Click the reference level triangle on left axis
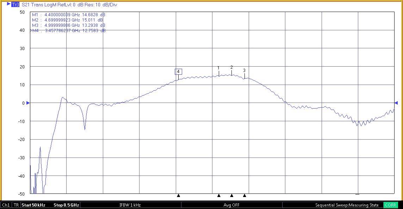This screenshot has height=209, width=403. pyautogui.click(x=29, y=103)
